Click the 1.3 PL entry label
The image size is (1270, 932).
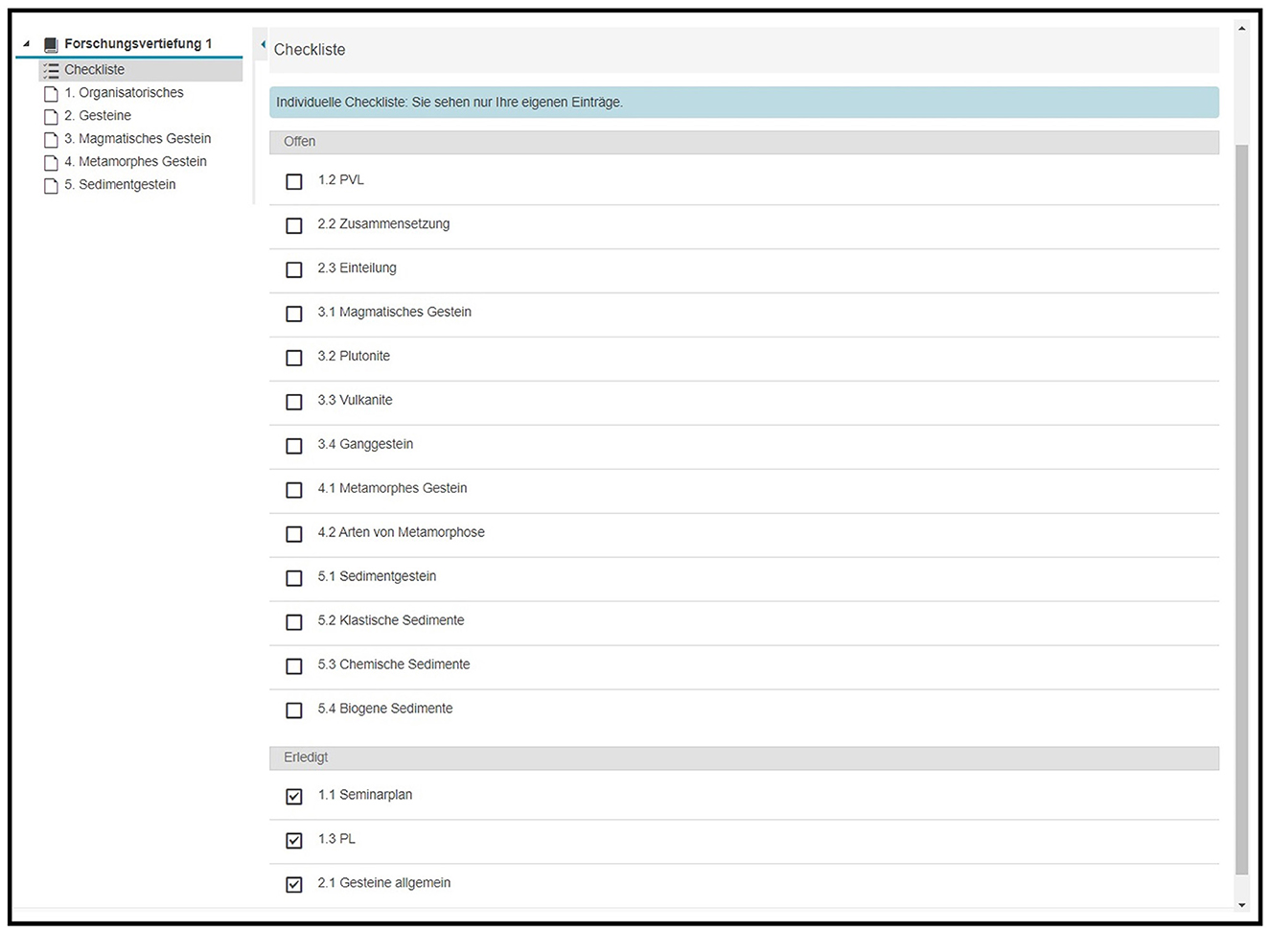pyautogui.click(x=336, y=840)
